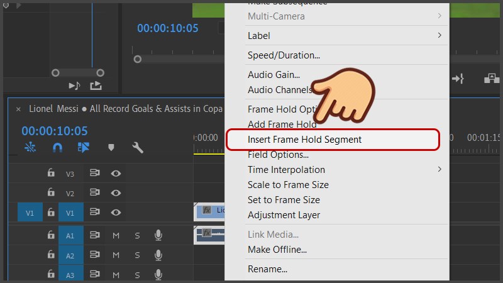The image size is (503, 283).
Task: Open the Multi-Camera submenu arrow
Action: (439, 16)
